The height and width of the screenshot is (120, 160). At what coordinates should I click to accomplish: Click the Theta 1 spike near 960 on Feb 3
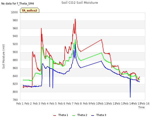[x=41, y=28]
